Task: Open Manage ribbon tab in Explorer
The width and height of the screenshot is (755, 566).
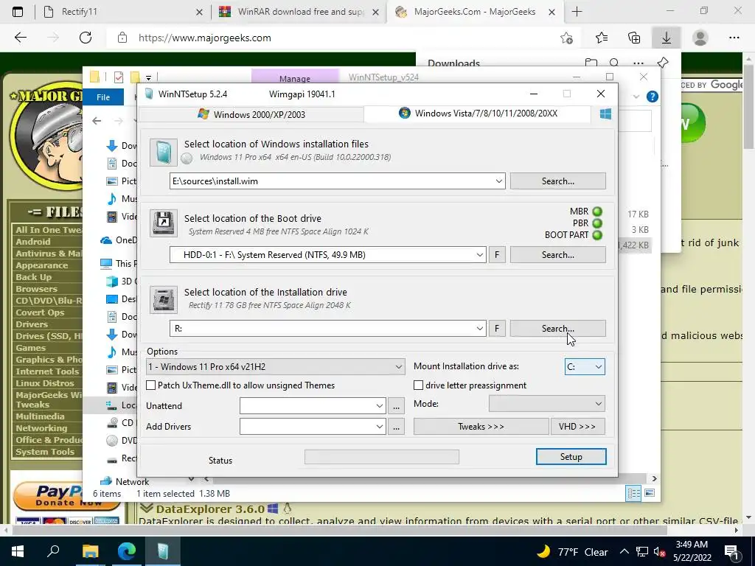Action: click(x=295, y=77)
